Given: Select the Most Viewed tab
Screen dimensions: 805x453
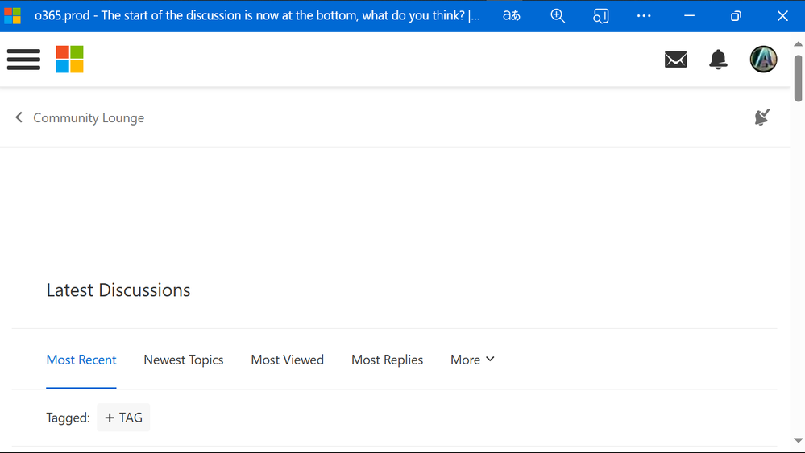Looking at the screenshot, I should [288, 360].
